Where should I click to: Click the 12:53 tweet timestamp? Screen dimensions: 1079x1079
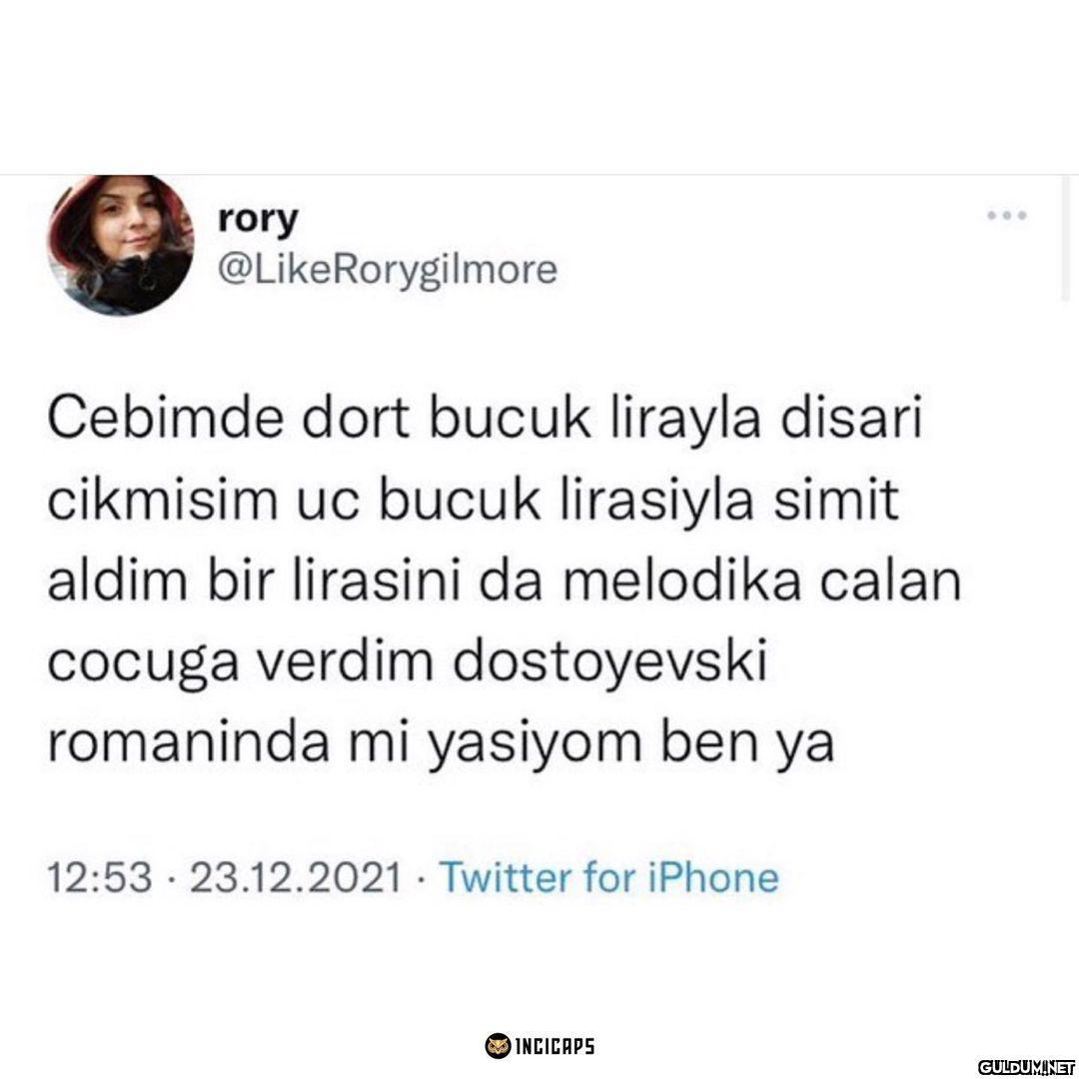tap(100, 878)
